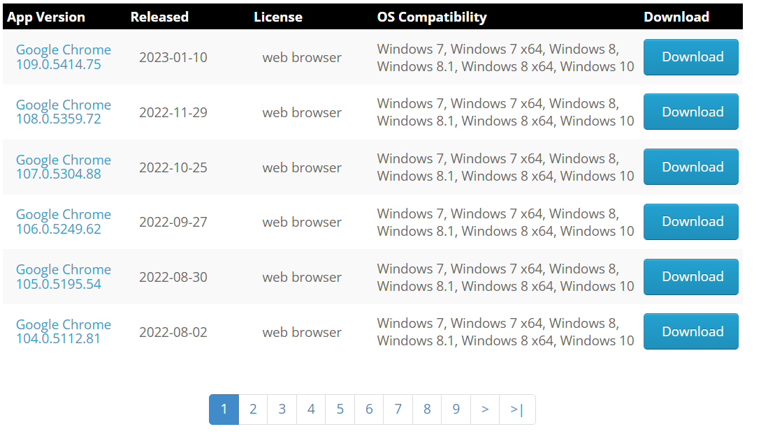Download Chrome version 108.0.5359.72
Viewport: 768px width, 436px height.
point(690,112)
